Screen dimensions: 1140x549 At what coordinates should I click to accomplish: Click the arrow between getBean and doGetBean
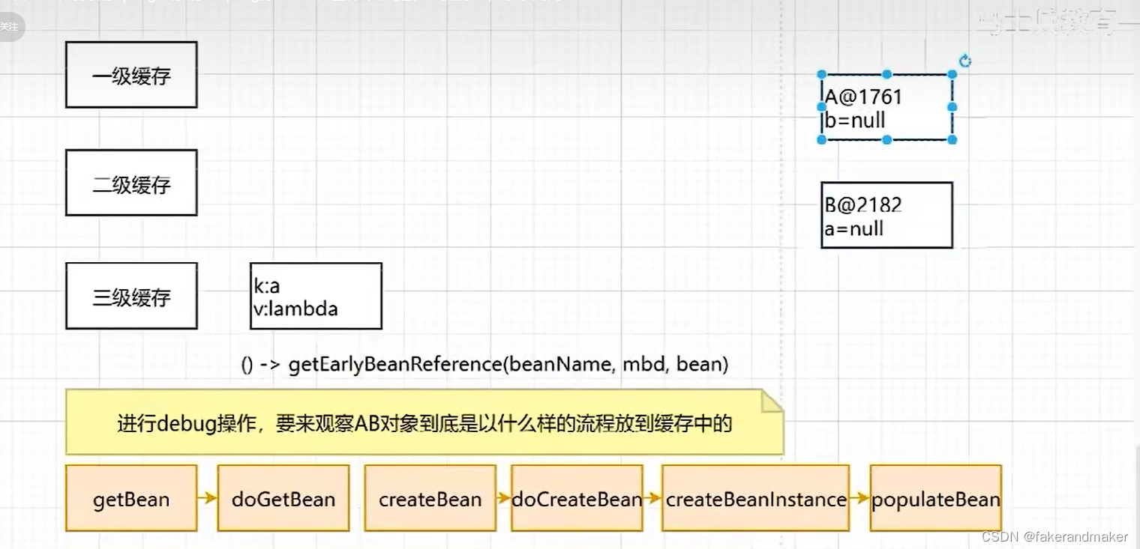(x=208, y=497)
